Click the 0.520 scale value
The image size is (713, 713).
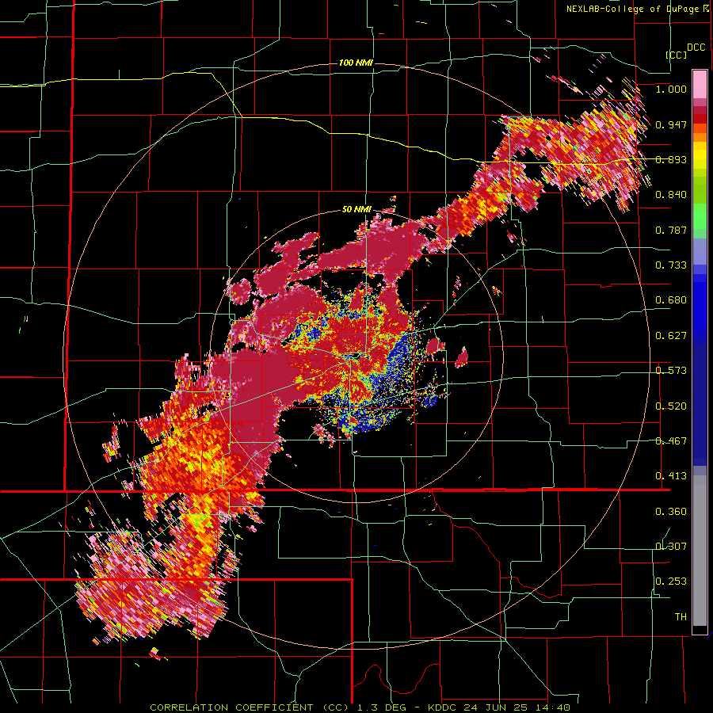[x=671, y=406]
